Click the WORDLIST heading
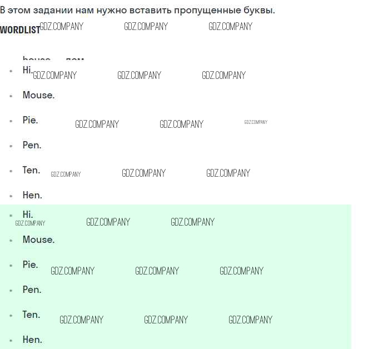The height and width of the screenshot is (349, 378). point(19,30)
